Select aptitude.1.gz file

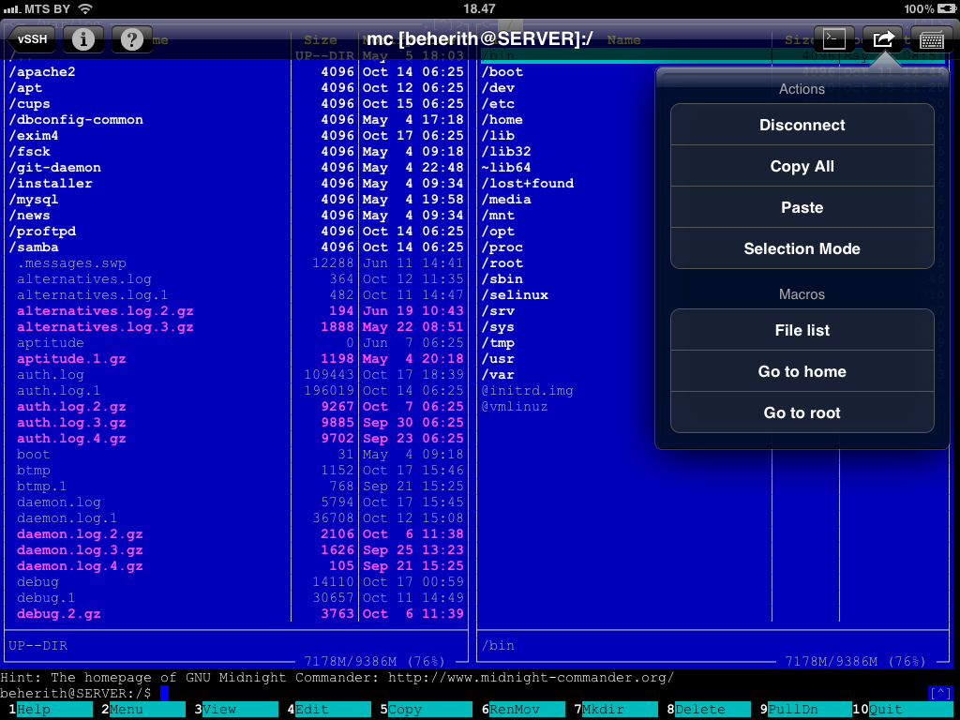(236, 359)
